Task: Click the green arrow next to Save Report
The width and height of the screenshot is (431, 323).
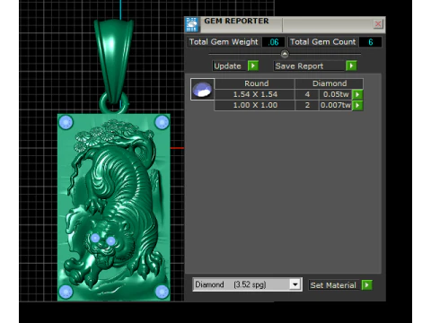Action: click(x=351, y=65)
